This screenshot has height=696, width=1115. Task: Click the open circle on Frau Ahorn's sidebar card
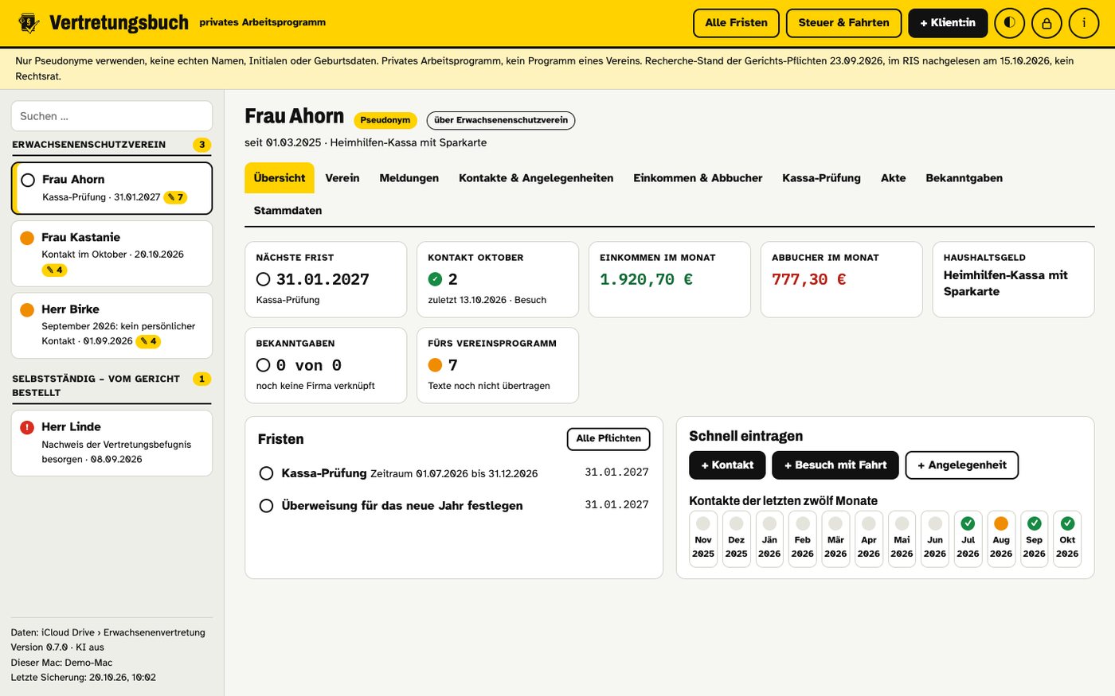tap(28, 180)
